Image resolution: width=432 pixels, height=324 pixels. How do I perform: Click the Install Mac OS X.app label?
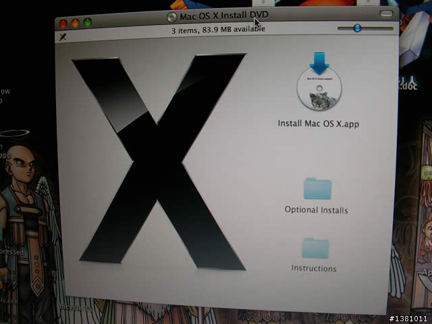pyautogui.click(x=319, y=124)
